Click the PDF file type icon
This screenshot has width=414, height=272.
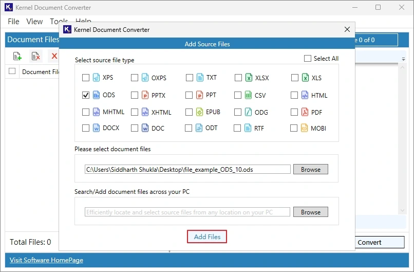tap(305, 112)
